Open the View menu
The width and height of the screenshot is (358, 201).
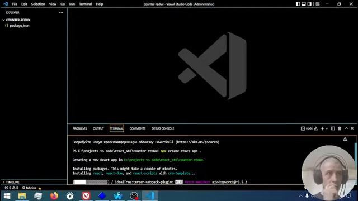point(53,4)
